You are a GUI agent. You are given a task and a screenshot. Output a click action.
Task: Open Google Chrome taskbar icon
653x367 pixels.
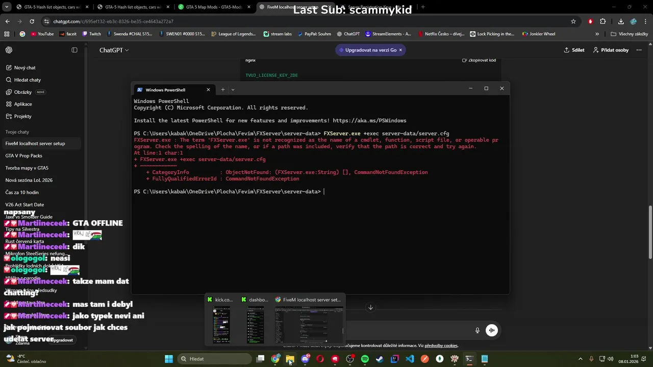275,359
